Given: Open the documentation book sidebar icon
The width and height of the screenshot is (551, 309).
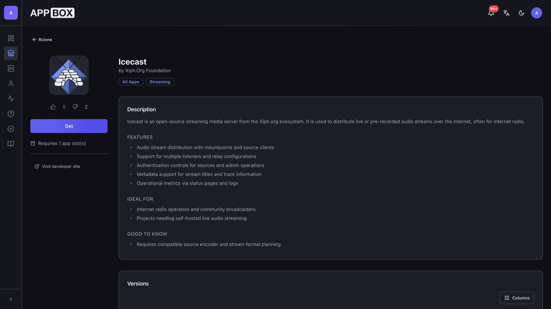Looking at the screenshot, I should (x=11, y=144).
